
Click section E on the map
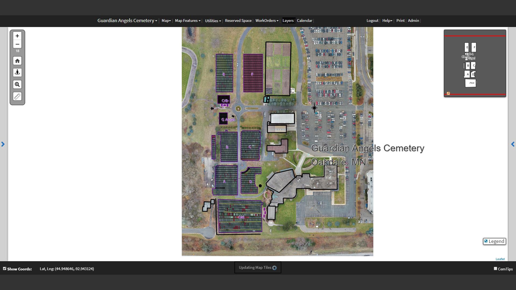224,73
